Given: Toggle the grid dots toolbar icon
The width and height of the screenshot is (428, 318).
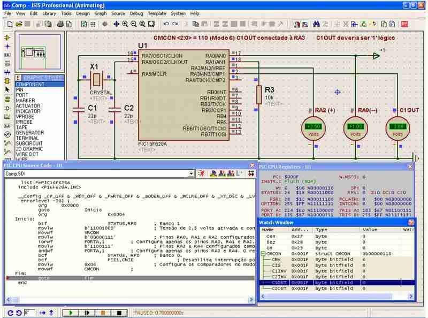Looking at the screenshot, I should coord(93,24).
